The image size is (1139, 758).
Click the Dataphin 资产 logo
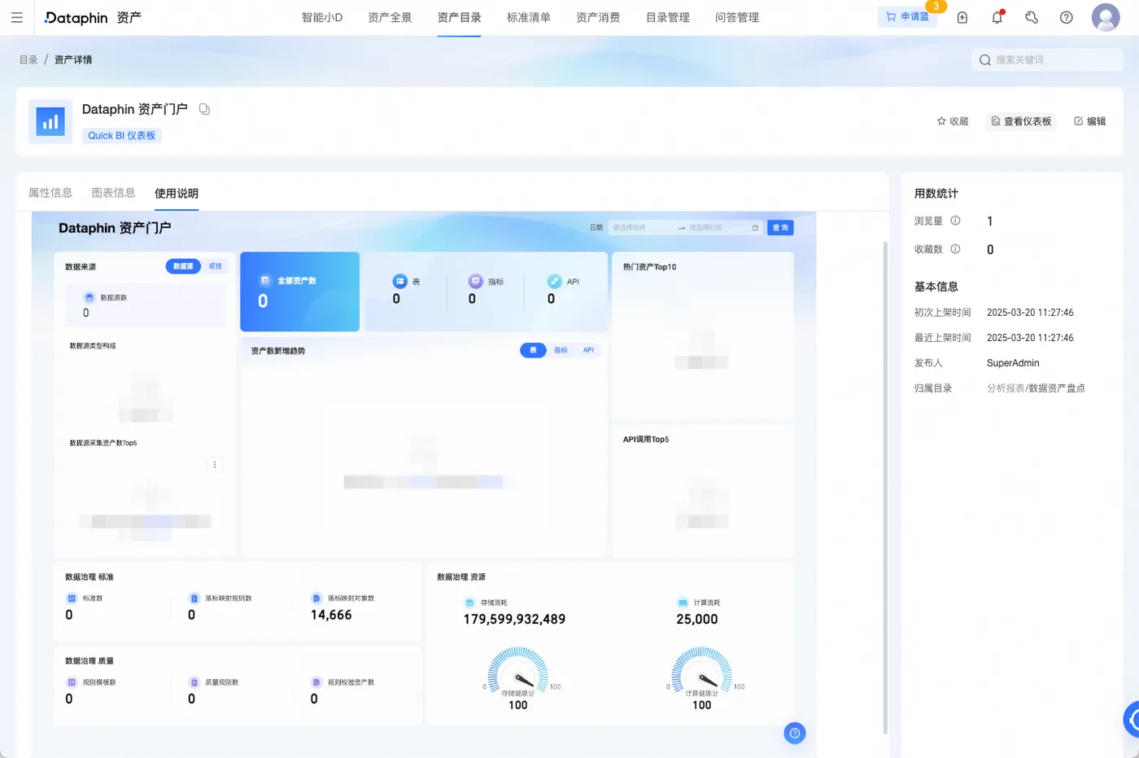click(x=93, y=17)
